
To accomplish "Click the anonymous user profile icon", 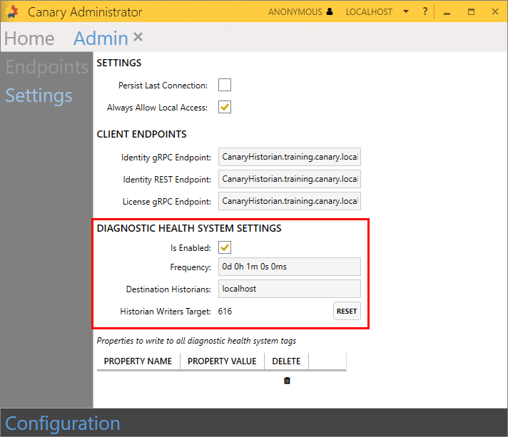I will click(x=329, y=12).
